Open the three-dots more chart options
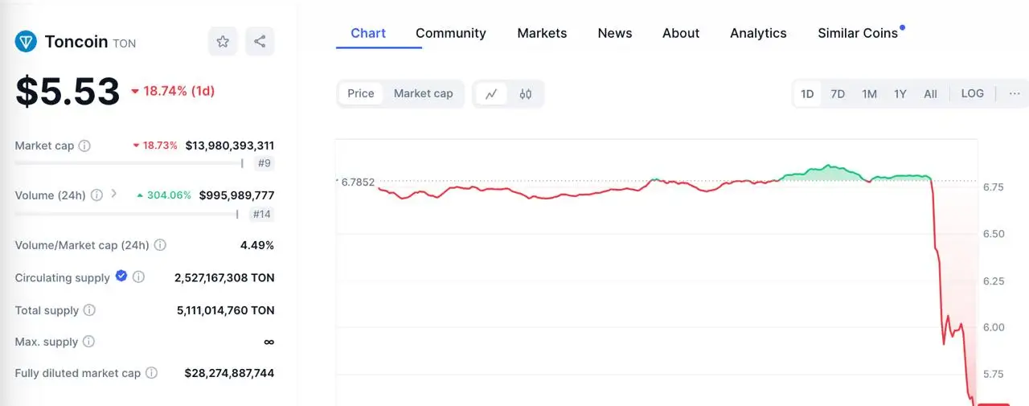Viewport: 1029px width, 406px height. [1015, 93]
